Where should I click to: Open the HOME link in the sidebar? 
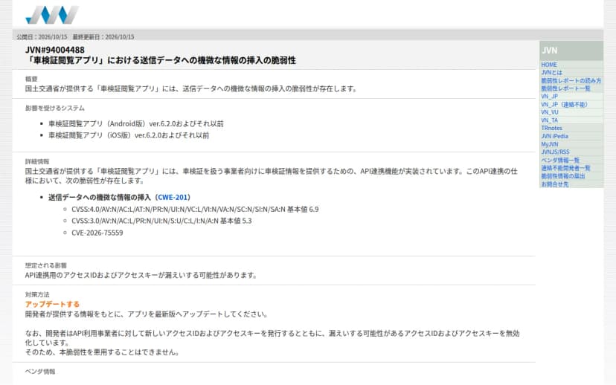coord(549,65)
